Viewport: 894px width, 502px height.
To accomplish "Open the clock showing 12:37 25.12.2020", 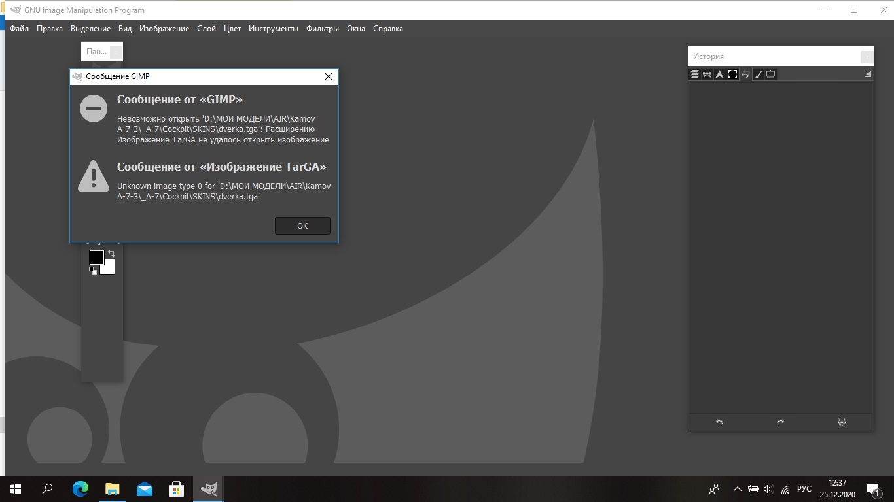I will tap(838, 489).
